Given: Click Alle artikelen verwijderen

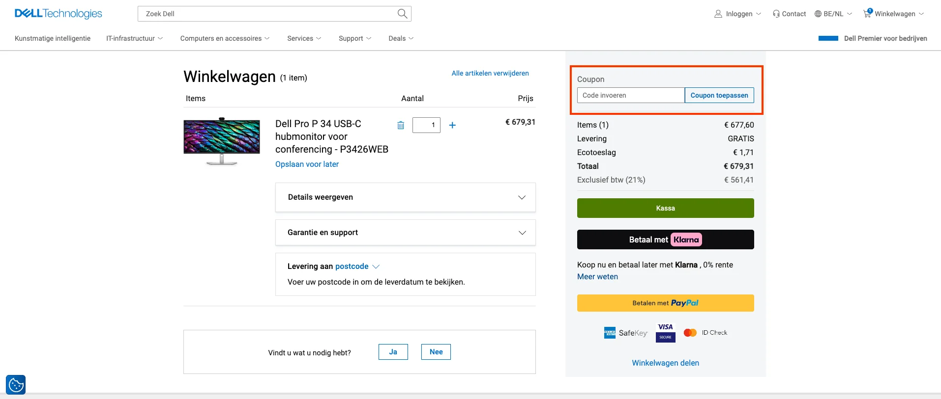Looking at the screenshot, I should (x=490, y=73).
